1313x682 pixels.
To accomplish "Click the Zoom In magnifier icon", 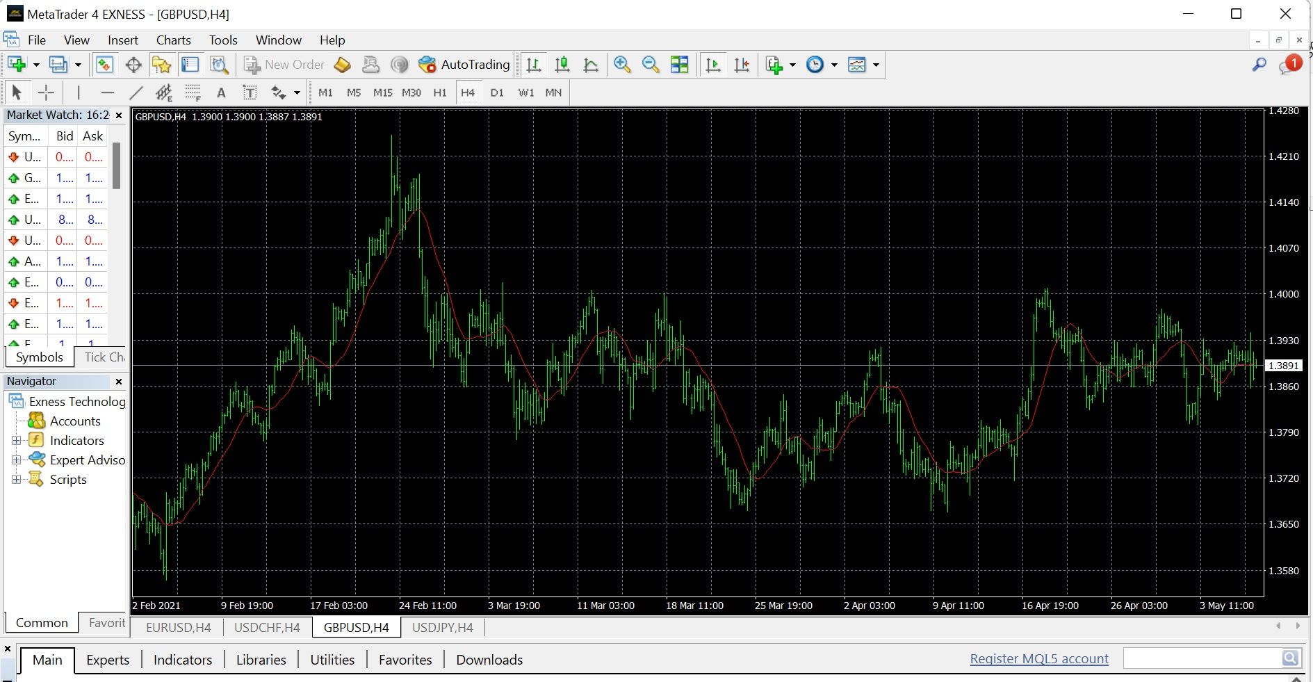I will click(x=622, y=65).
